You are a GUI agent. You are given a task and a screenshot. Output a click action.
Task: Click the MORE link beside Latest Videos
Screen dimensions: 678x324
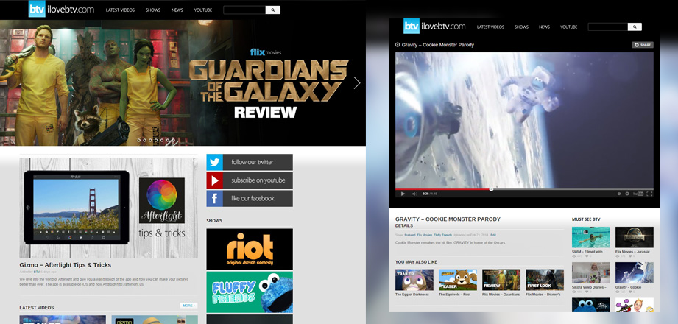coord(188,306)
